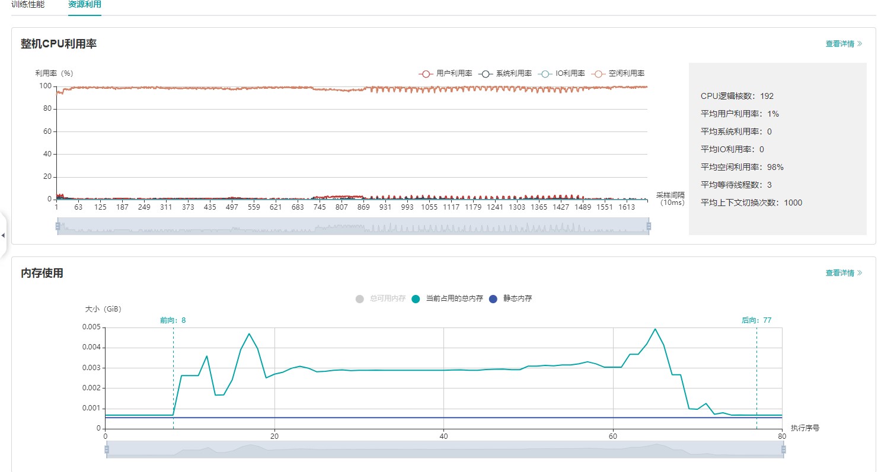Hide 静态内存 legend series

(x=510, y=298)
